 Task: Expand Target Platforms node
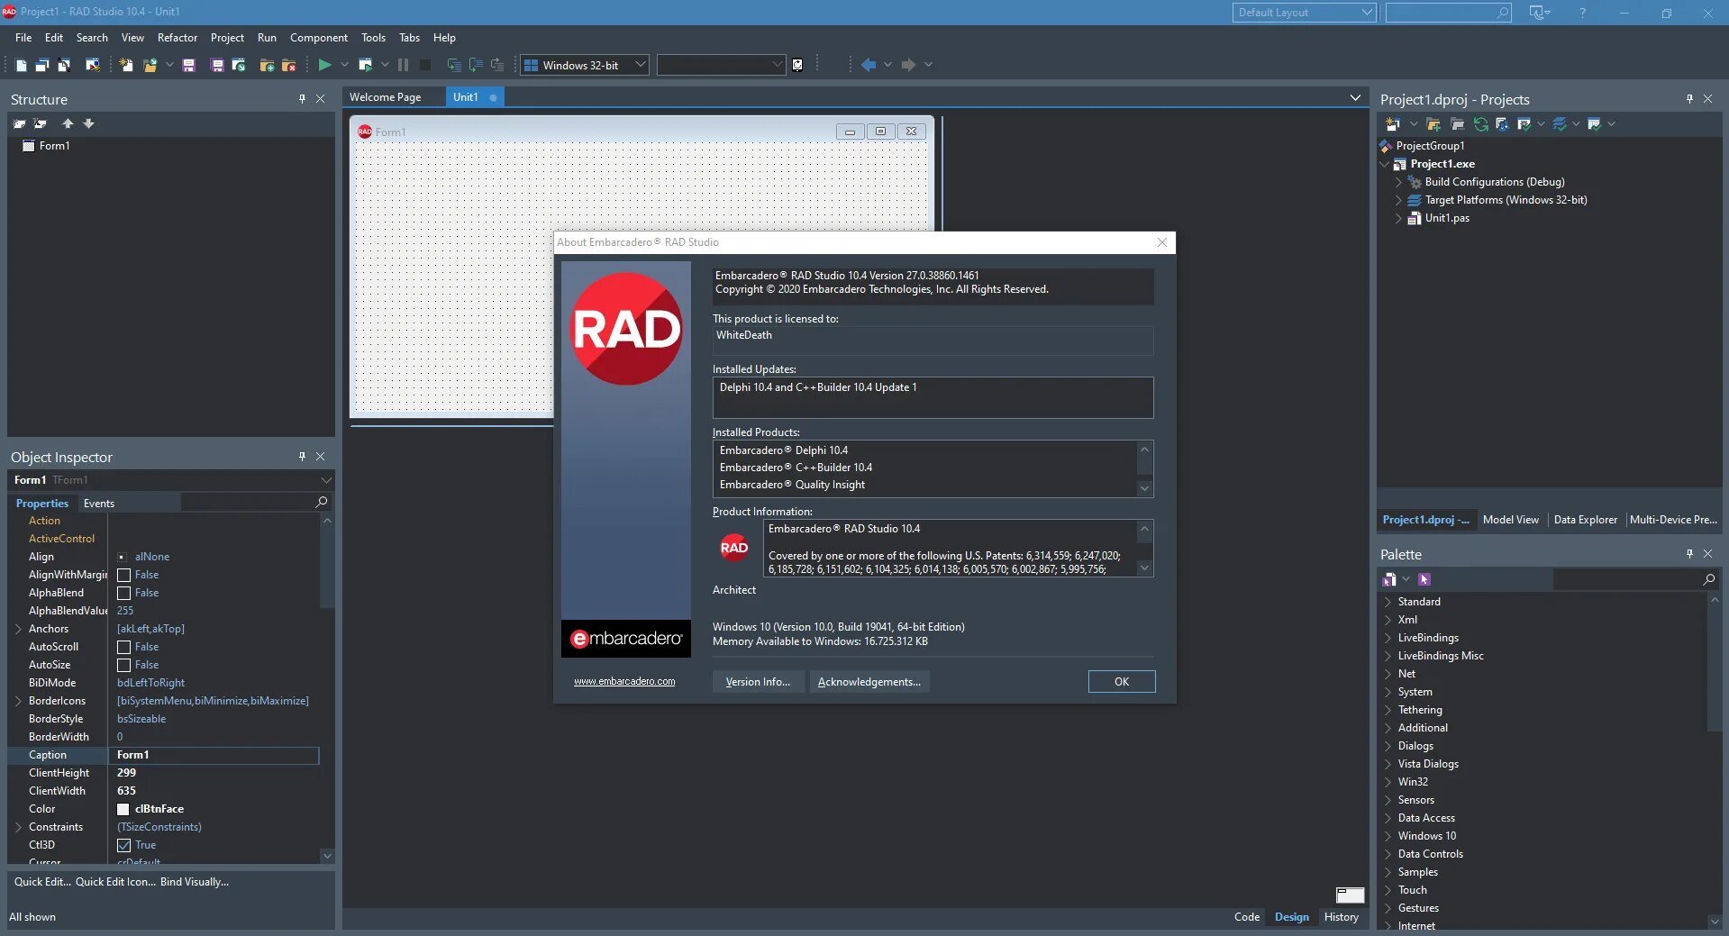(1399, 200)
